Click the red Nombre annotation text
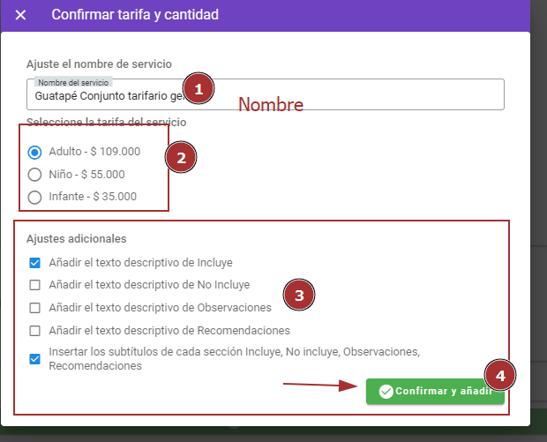 (x=271, y=105)
